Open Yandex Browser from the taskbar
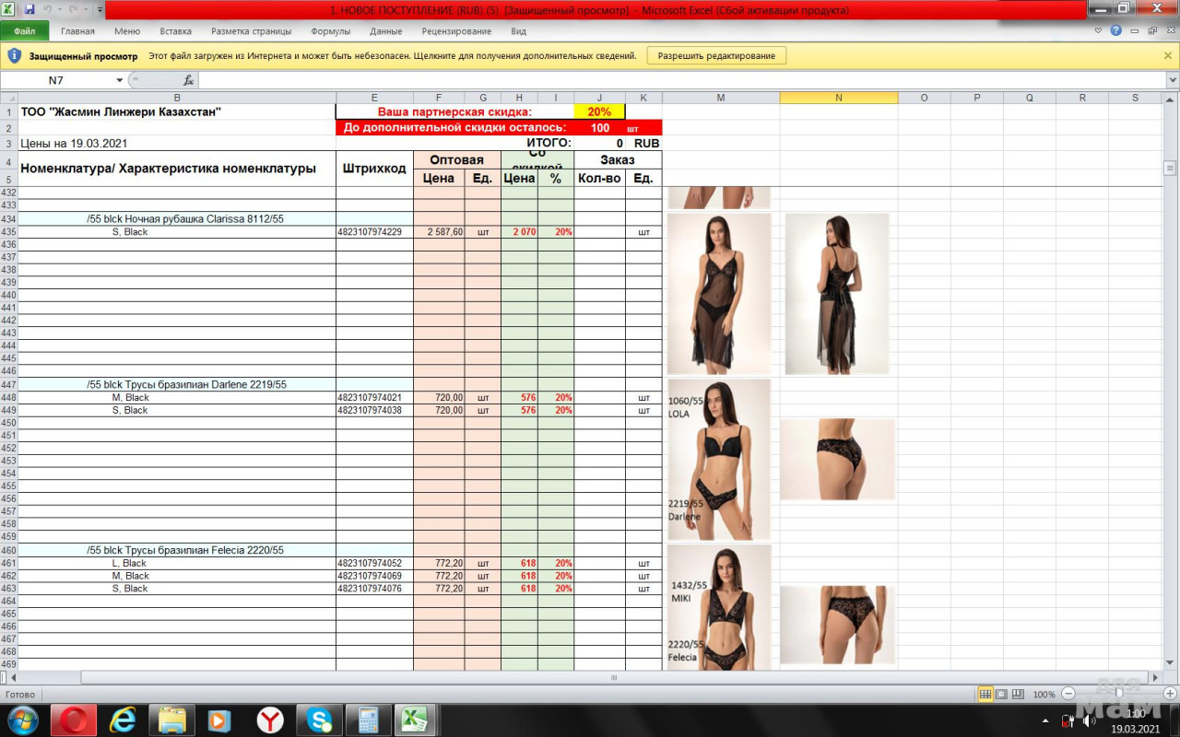1180x737 pixels. click(x=270, y=719)
